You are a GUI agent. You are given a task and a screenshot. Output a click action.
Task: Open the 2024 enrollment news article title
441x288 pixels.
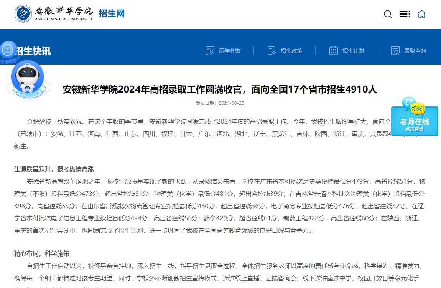(x=220, y=90)
